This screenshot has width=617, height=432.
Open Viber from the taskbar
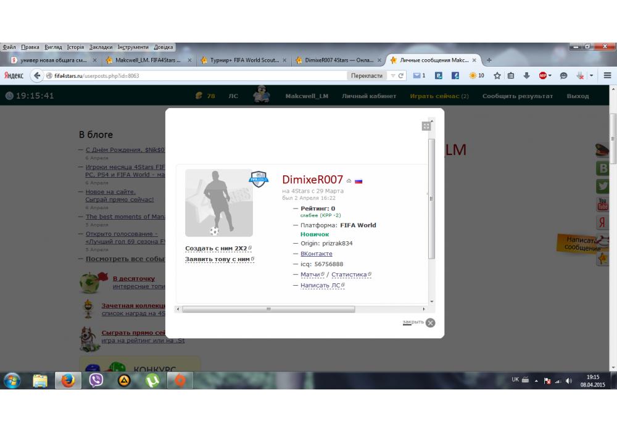(x=96, y=380)
